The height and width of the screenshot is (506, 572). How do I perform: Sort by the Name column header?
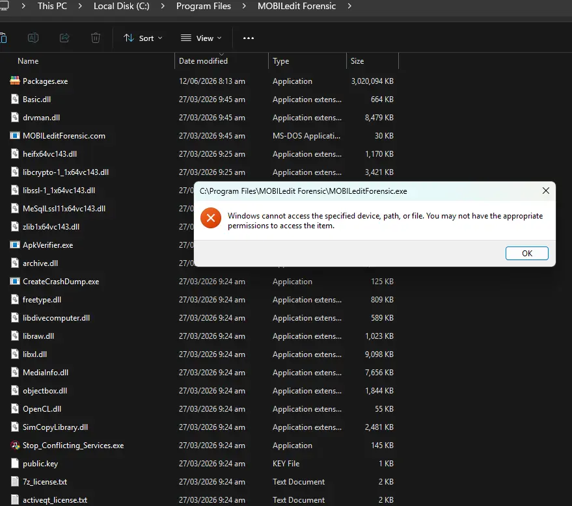tap(28, 61)
